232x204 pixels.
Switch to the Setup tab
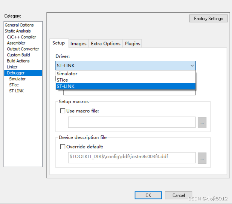[x=59, y=43]
